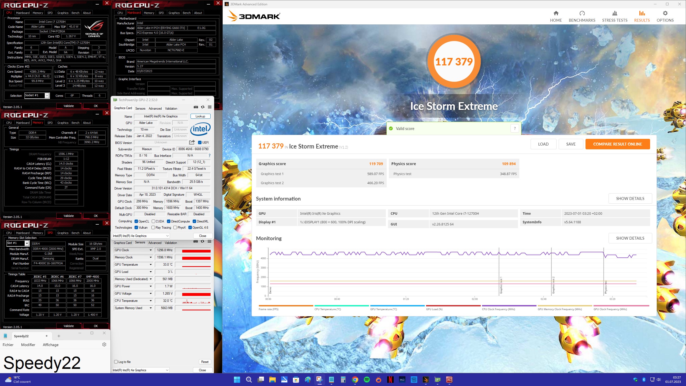Toggle the DirectML checkbox
The image size is (686, 386).
pos(194,221)
